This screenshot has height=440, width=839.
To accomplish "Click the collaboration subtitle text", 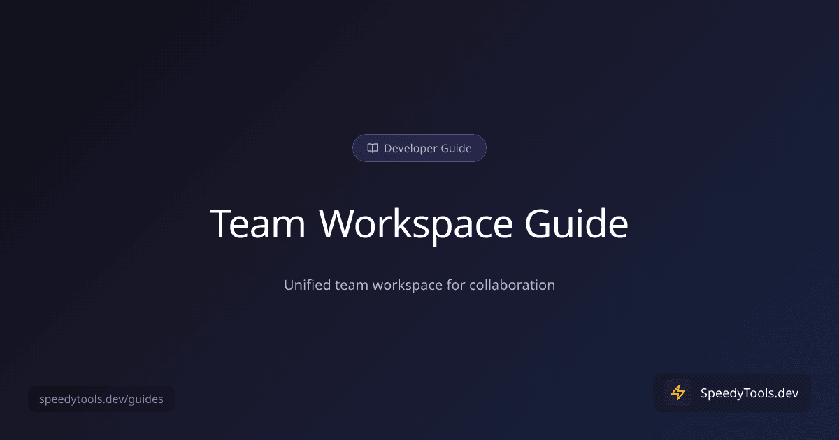I will coord(419,285).
